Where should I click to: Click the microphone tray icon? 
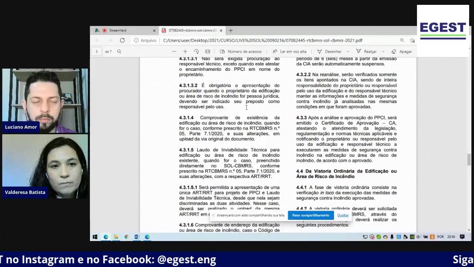point(392,237)
